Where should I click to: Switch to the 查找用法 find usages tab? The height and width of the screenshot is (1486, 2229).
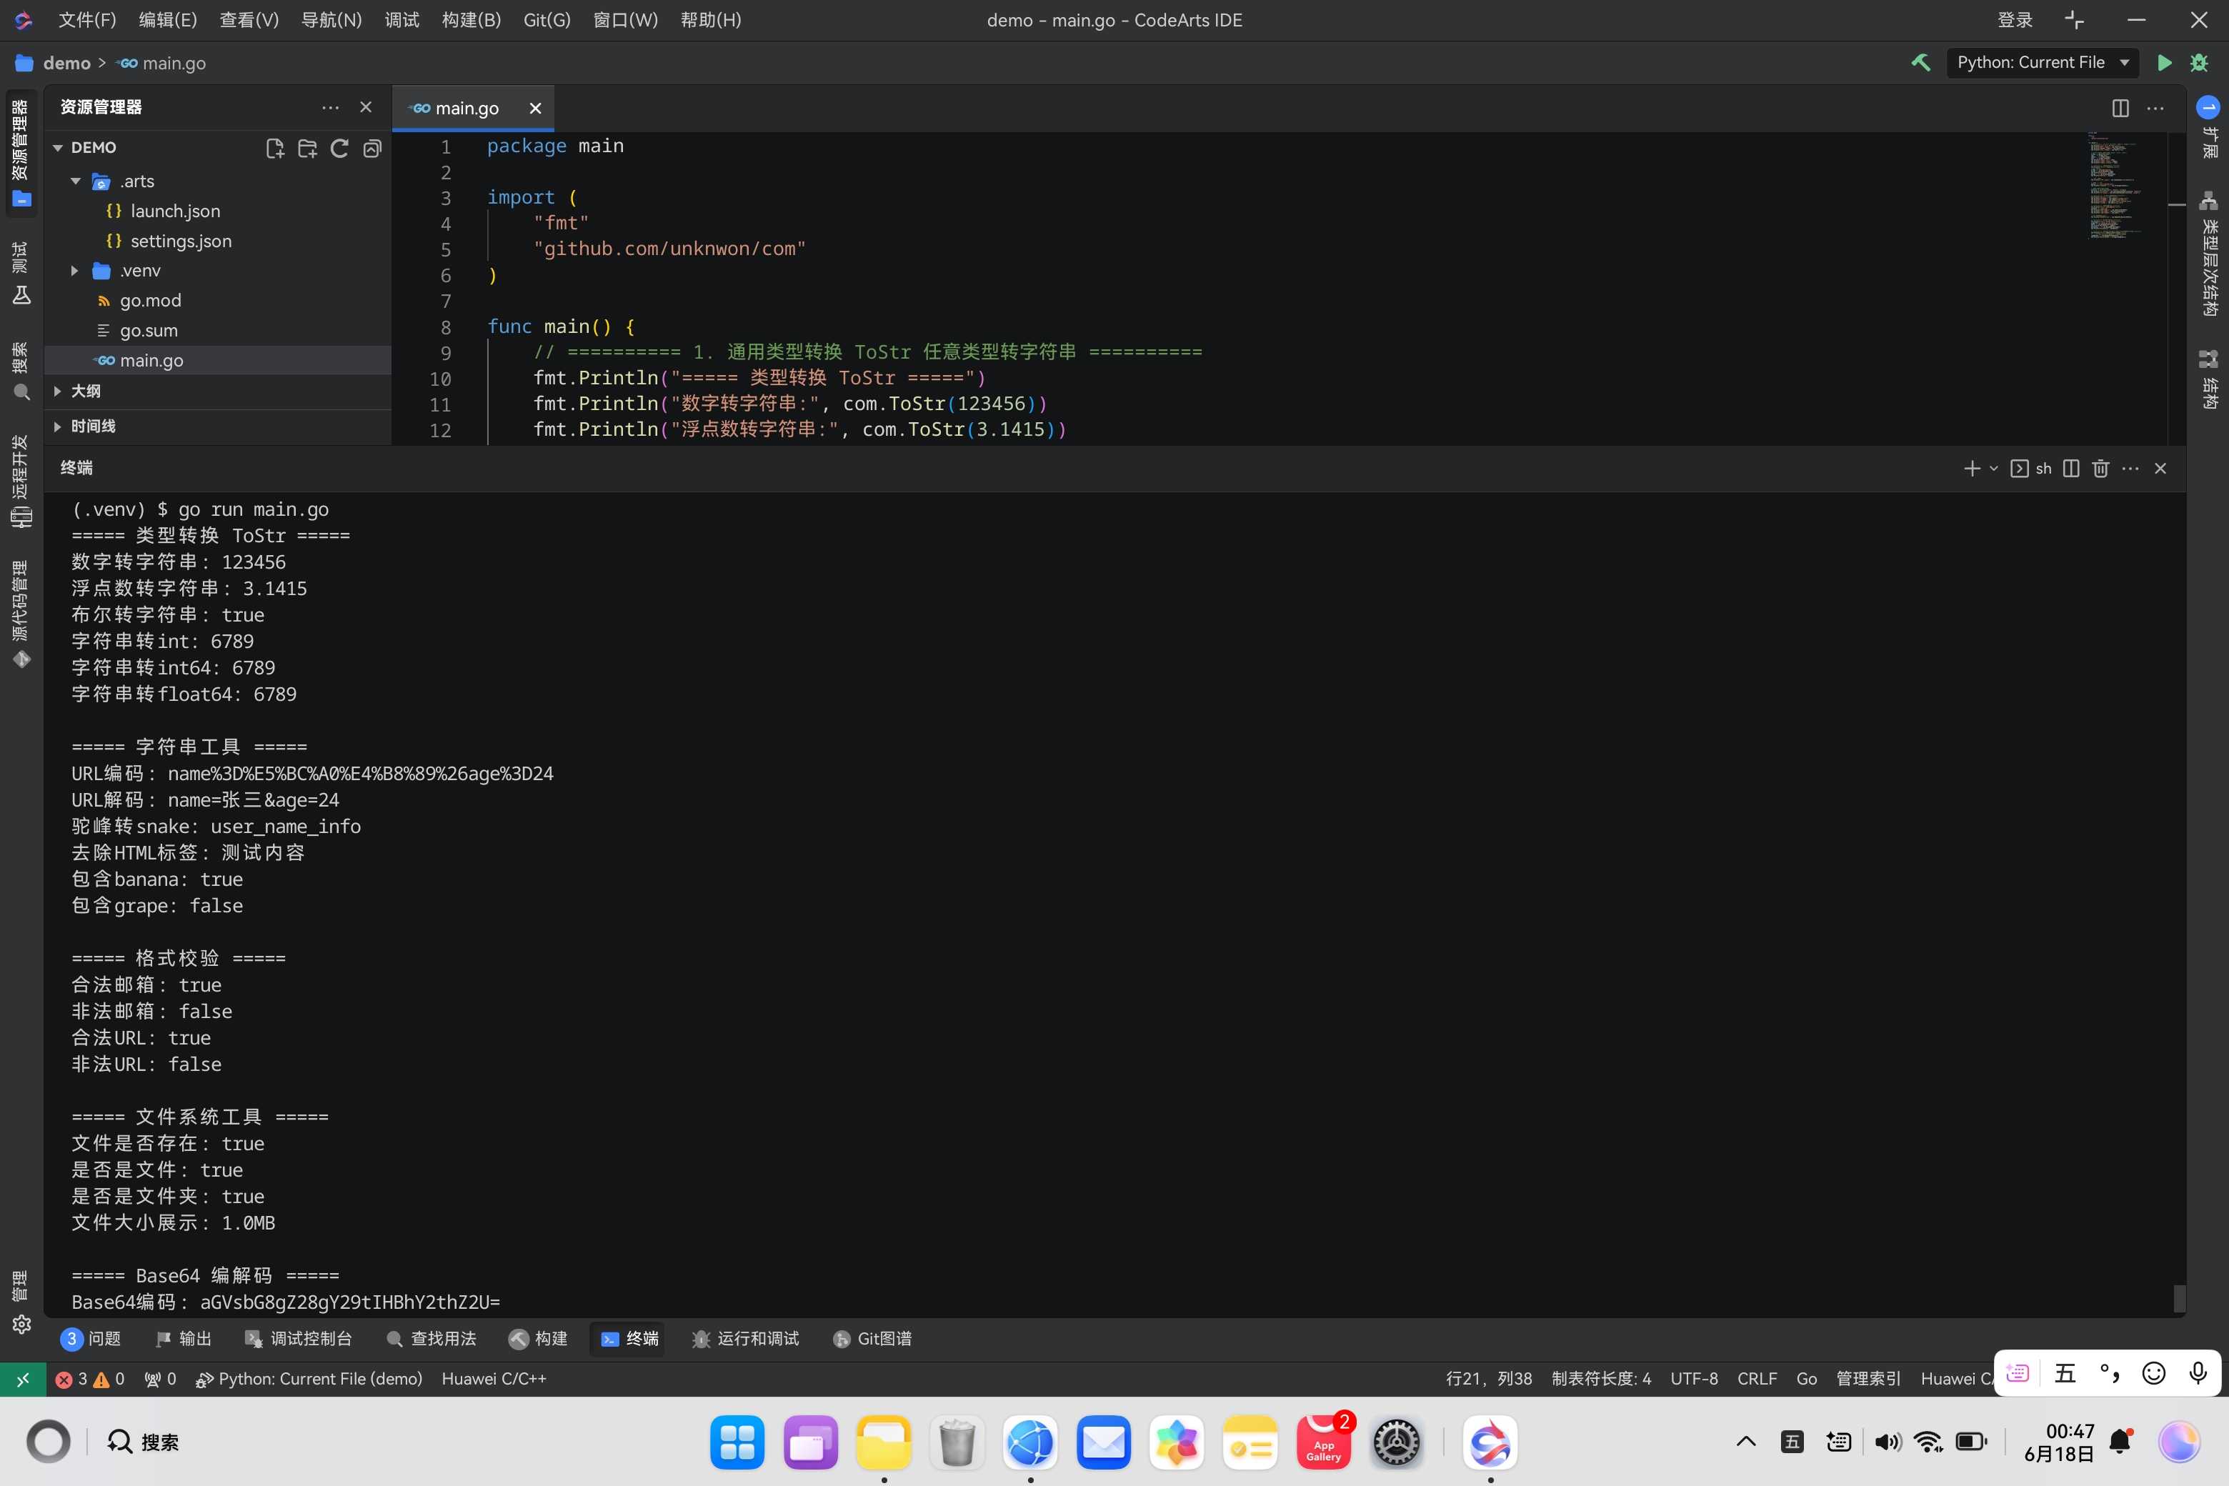432,1338
